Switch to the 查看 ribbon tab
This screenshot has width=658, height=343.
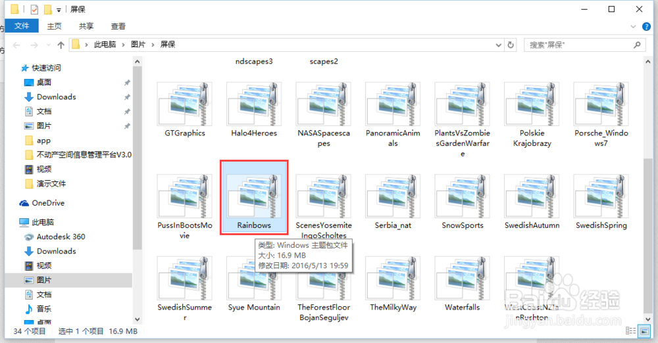pos(118,26)
